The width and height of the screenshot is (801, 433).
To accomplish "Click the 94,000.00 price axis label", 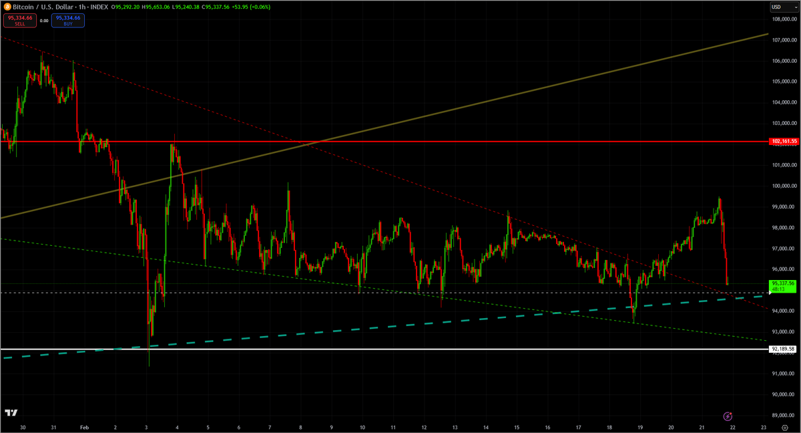I will (x=784, y=311).
